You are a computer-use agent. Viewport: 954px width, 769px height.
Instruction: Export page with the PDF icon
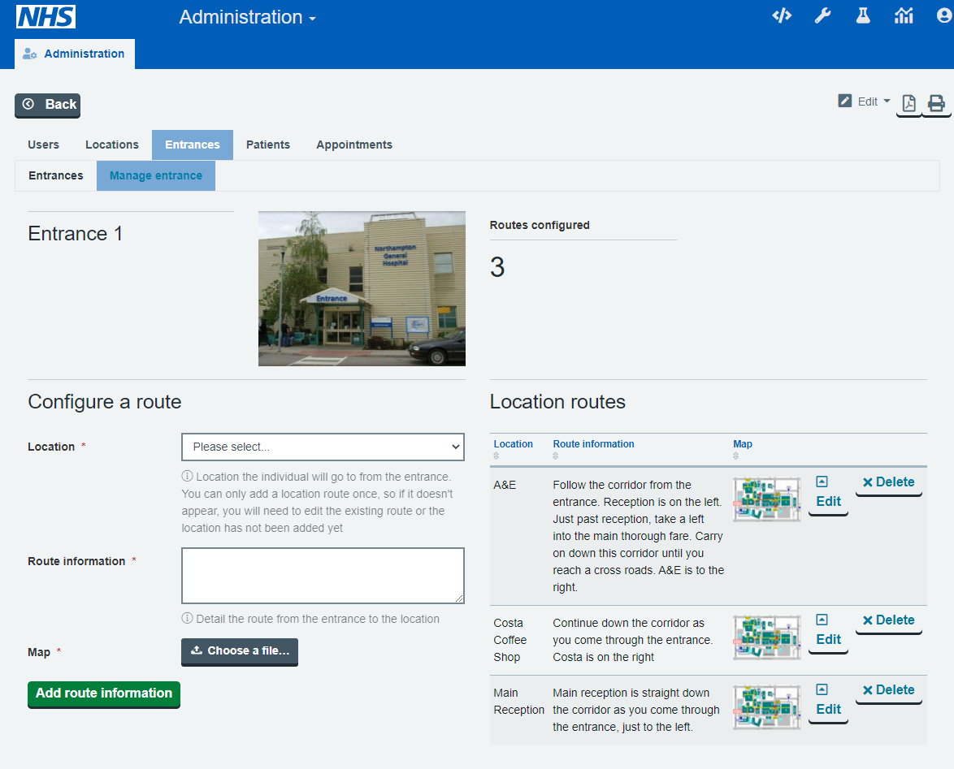click(x=908, y=104)
